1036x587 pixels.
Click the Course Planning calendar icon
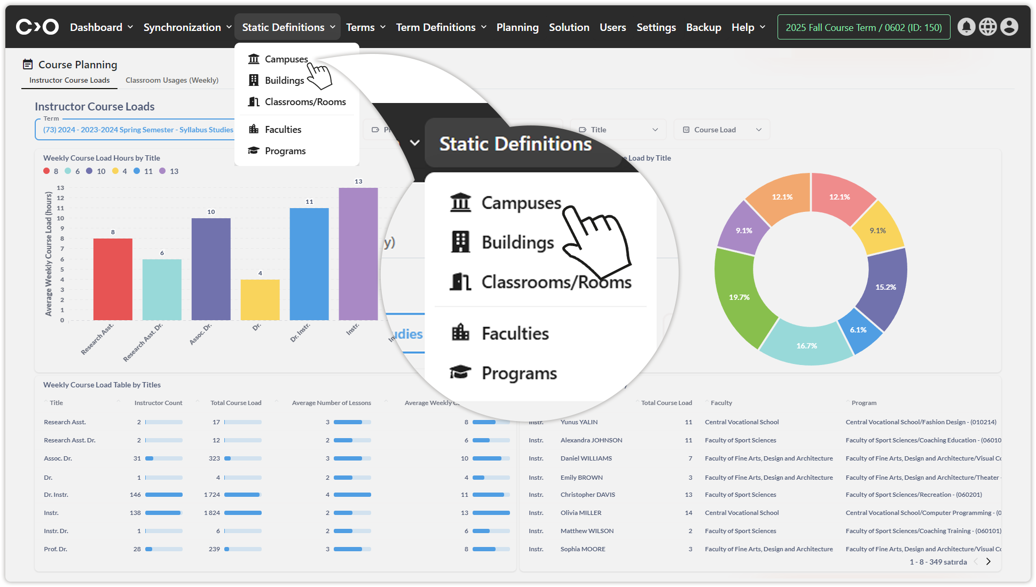tap(28, 65)
